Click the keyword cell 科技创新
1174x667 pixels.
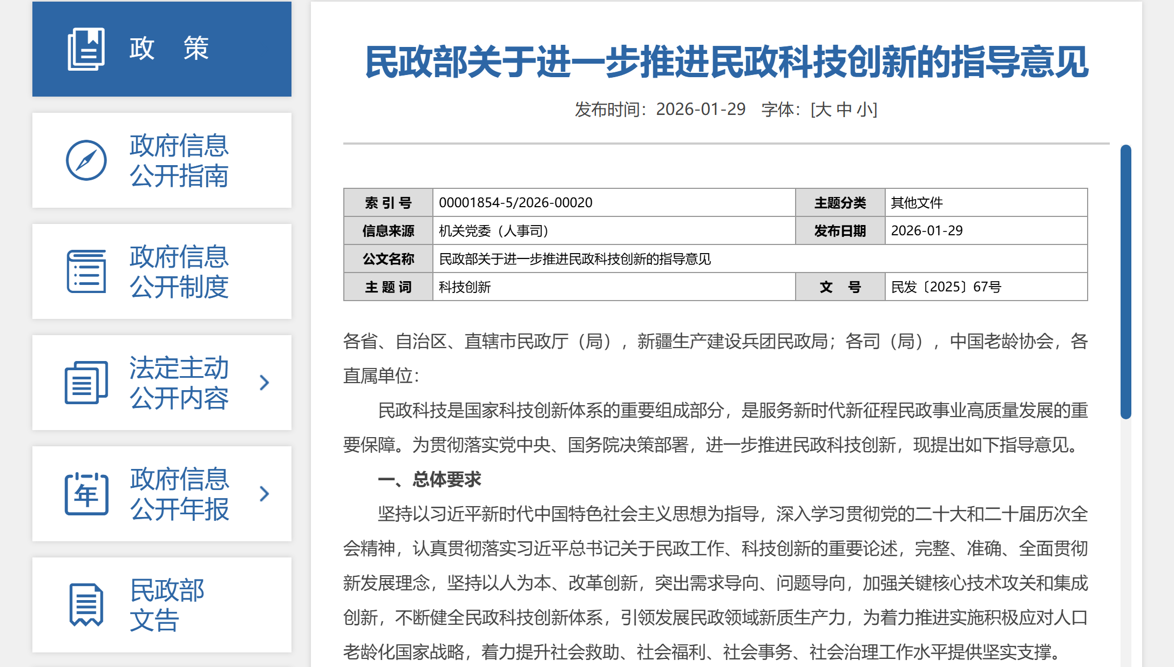pos(614,287)
